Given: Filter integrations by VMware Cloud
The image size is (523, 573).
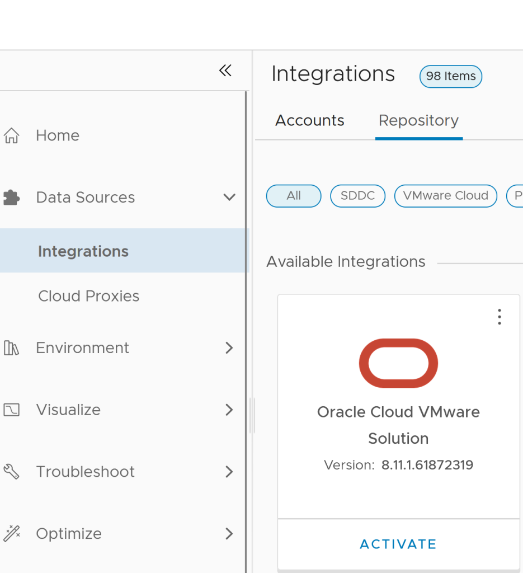Looking at the screenshot, I should tap(446, 196).
